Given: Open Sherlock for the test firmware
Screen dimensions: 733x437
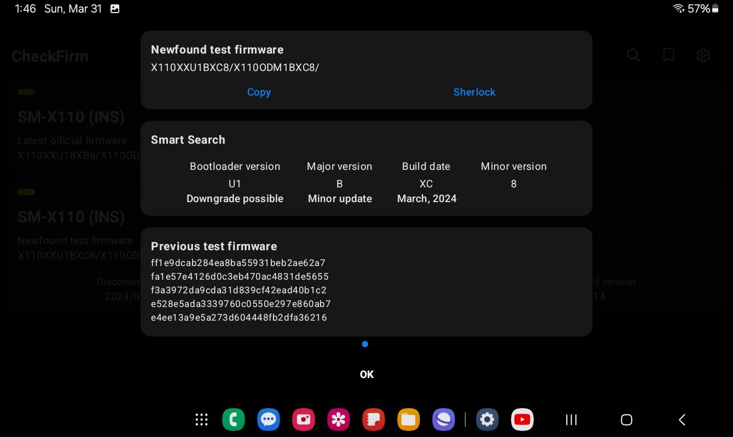Looking at the screenshot, I should tap(474, 92).
